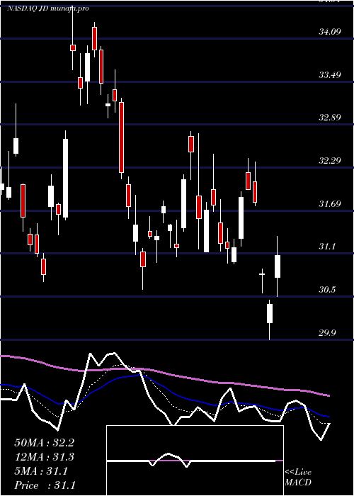
Task: Click the '5MA : 31.1' reading
Action: coord(41,471)
